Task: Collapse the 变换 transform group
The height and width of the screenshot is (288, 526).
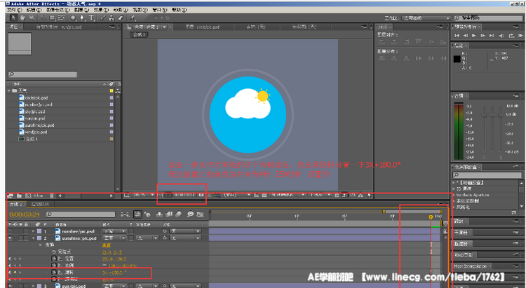Action: pos(41,245)
